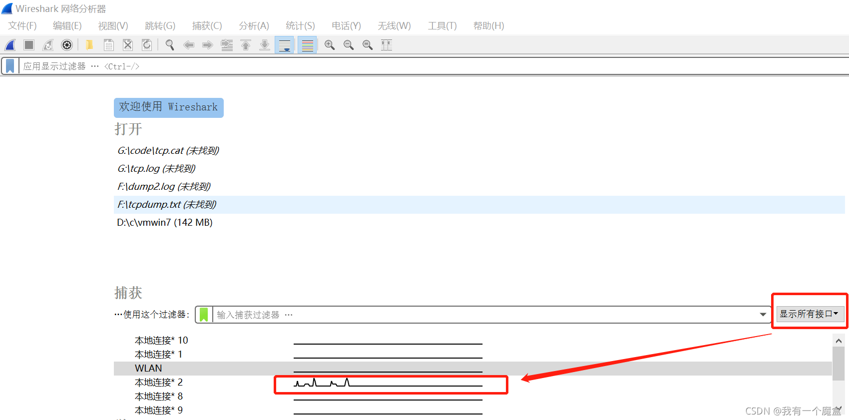The height and width of the screenshot is (420, 849).
Task: Open recent file G:\code\tcp.cat
Action: pos(168,150)
